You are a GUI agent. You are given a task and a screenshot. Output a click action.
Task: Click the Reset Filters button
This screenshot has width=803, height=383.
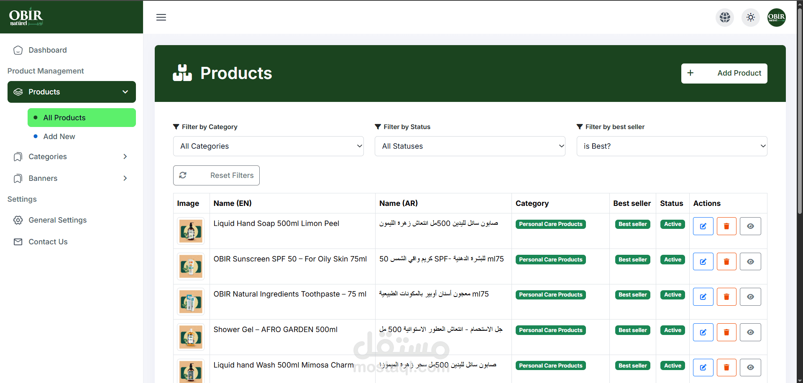coord(216,175)
